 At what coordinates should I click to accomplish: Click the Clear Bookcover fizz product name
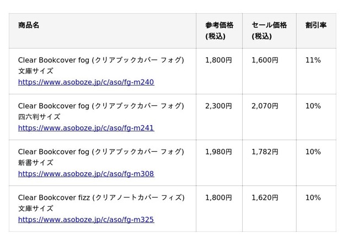[x=101, y=198]
